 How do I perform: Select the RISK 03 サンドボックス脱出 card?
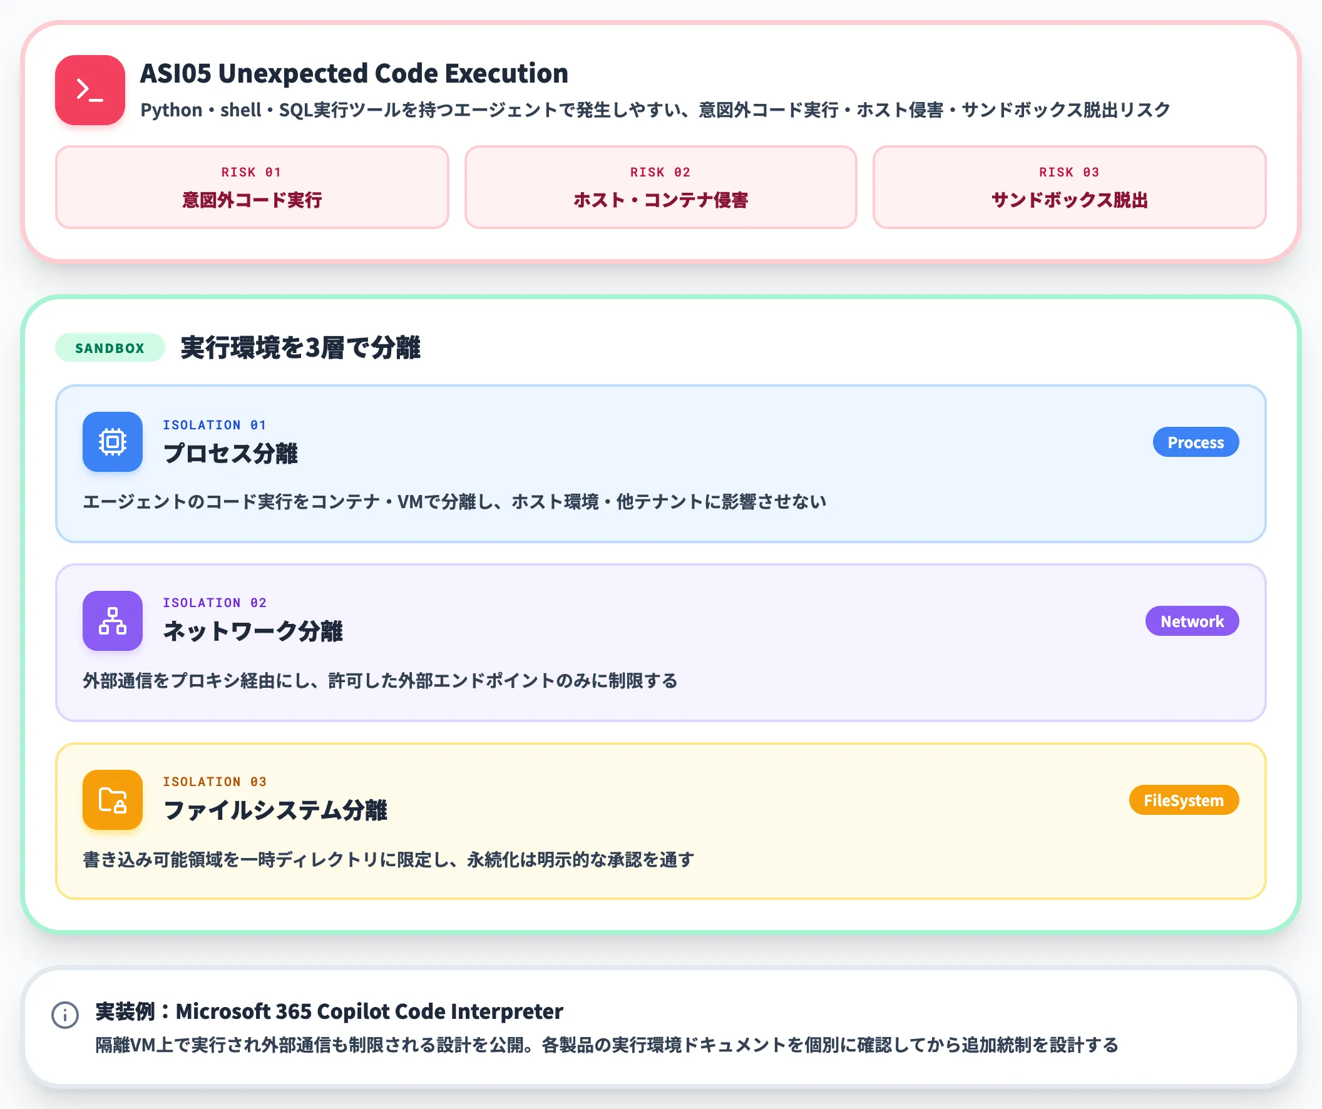[x=1069, y=187]
